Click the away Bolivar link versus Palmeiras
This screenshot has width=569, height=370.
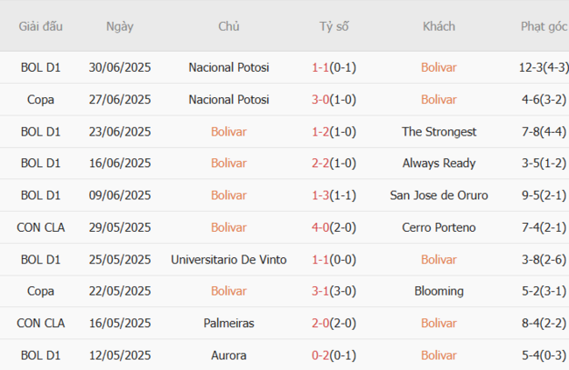(439, 324)
